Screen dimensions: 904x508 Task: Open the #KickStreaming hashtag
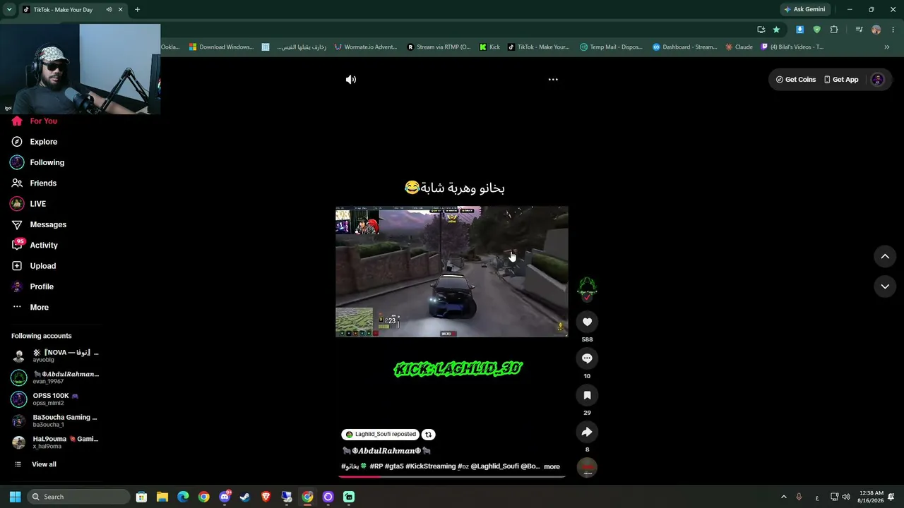point(431,466)
